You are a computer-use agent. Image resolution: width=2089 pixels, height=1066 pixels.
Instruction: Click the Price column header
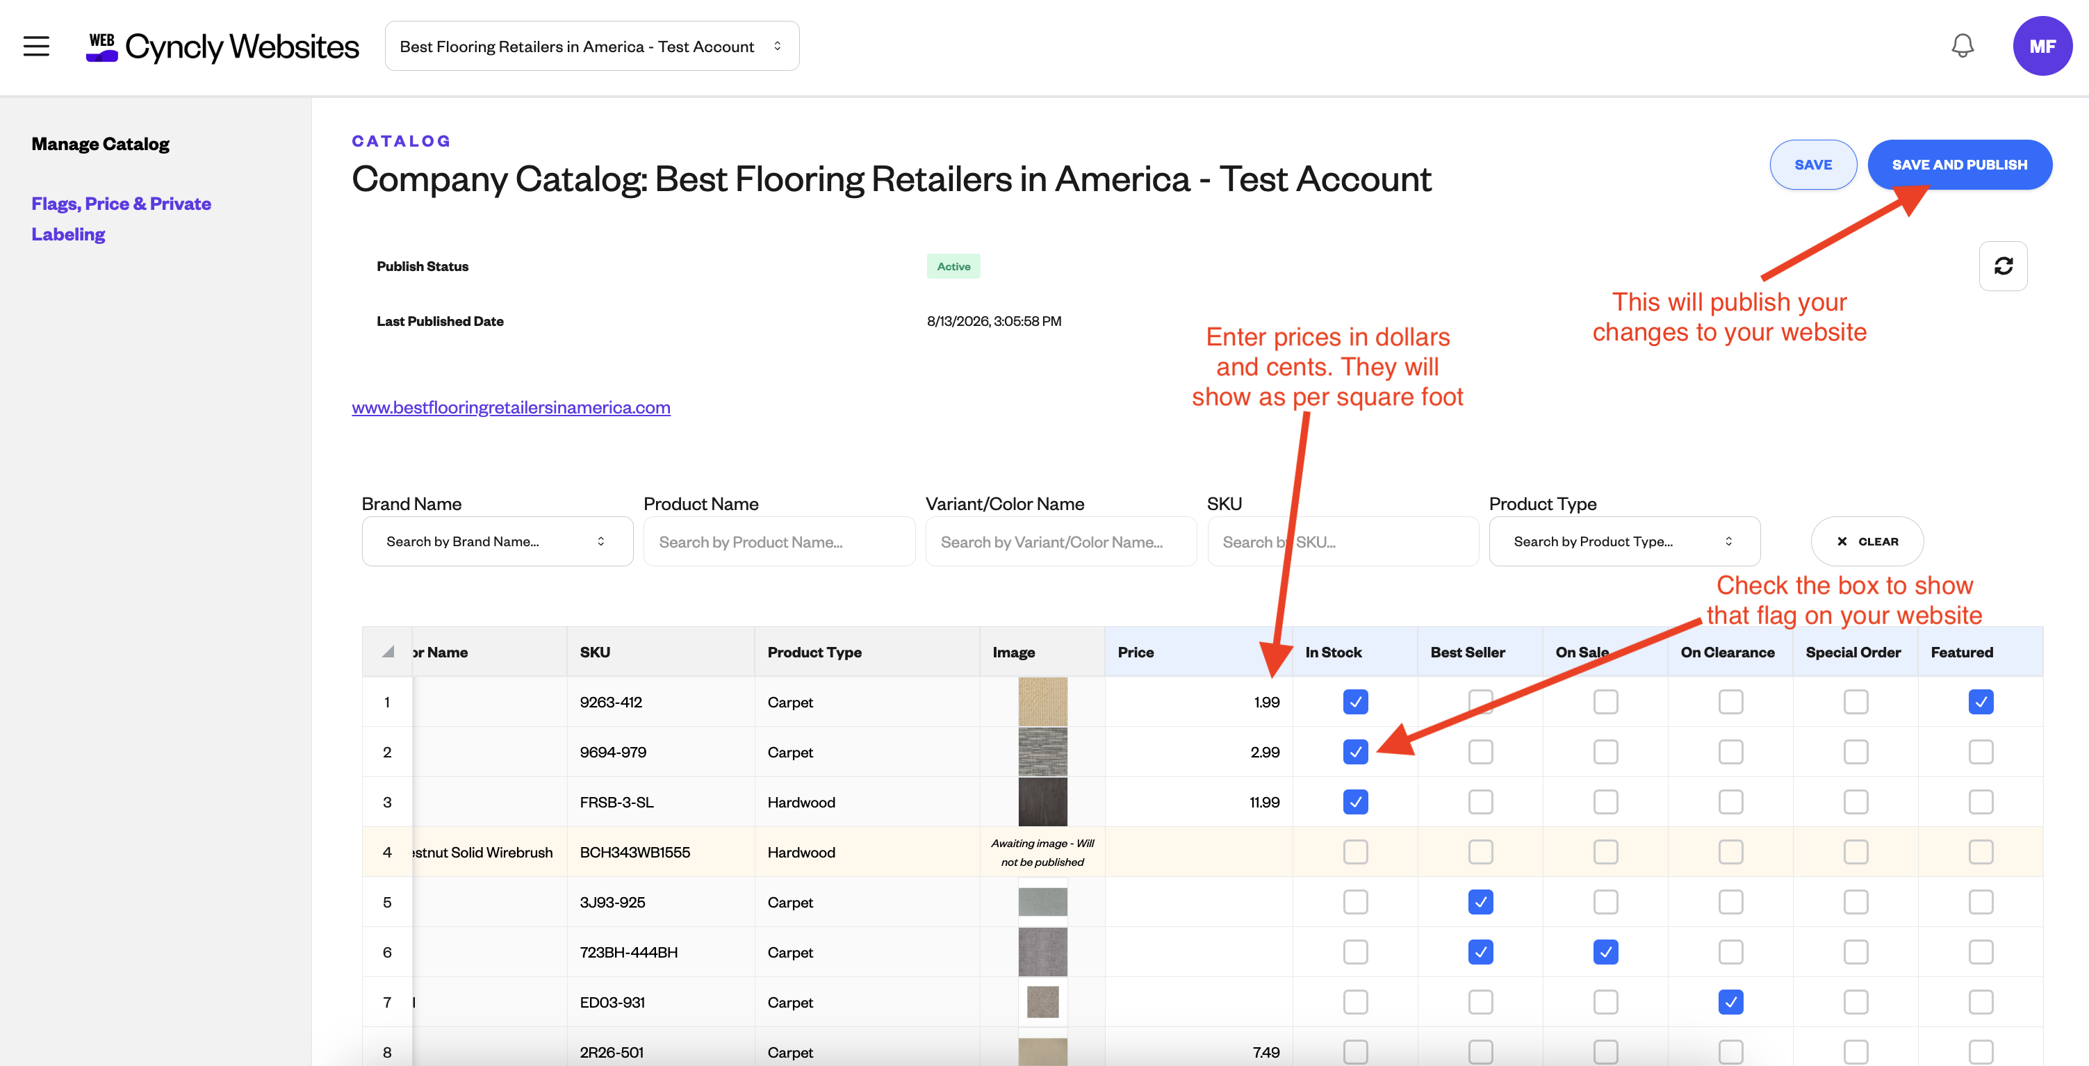[1199, 652]
